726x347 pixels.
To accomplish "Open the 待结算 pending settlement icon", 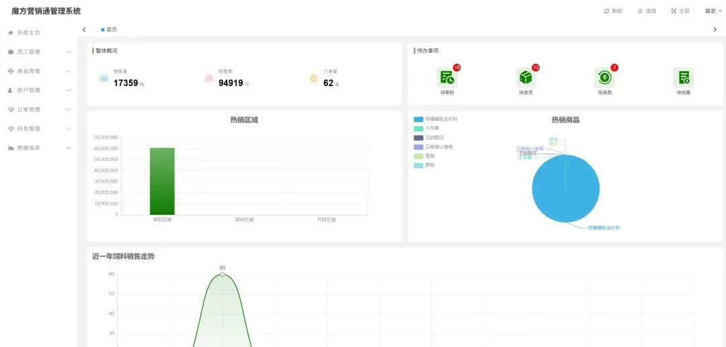I will (x=684, y=78).
